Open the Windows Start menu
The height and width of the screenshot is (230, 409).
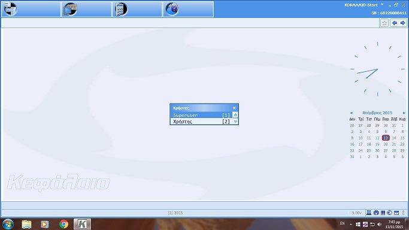click(8, 224)
